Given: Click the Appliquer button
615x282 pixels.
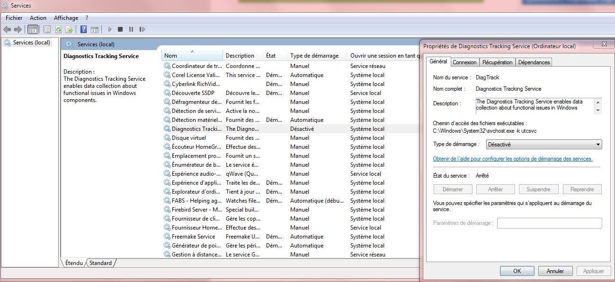Looking at the screenshot, I should tap(594, 271).
